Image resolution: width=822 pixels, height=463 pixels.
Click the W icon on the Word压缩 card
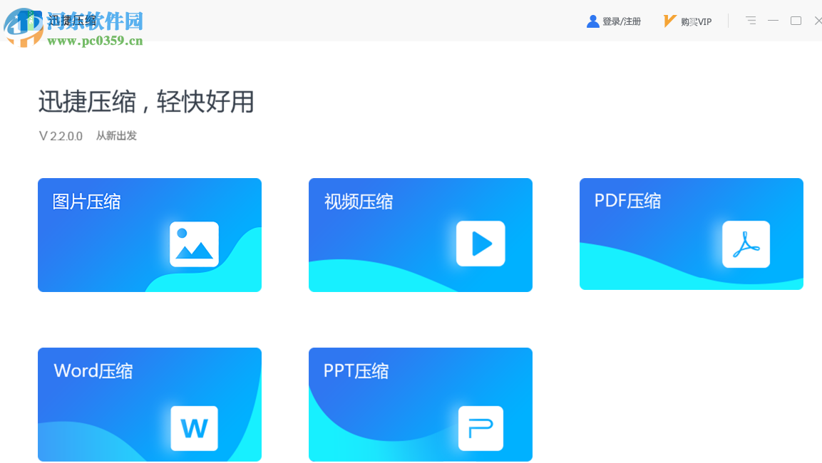(194, 428)
